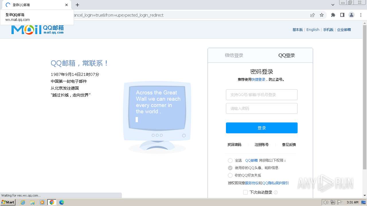Viewport: 367px width, 206px height.
Task: Close the 登录QQ邮箱 browser tab
Action: (x=67, y=5)
